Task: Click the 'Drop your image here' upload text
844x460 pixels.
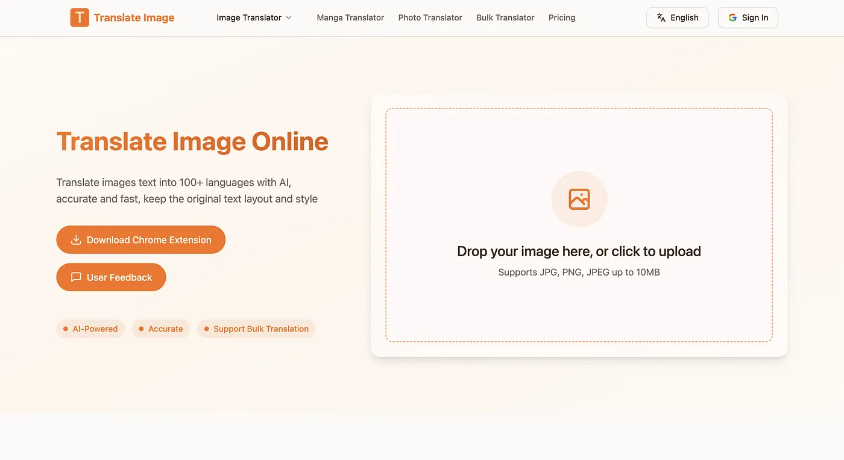Action: click(x=579, y=251)
